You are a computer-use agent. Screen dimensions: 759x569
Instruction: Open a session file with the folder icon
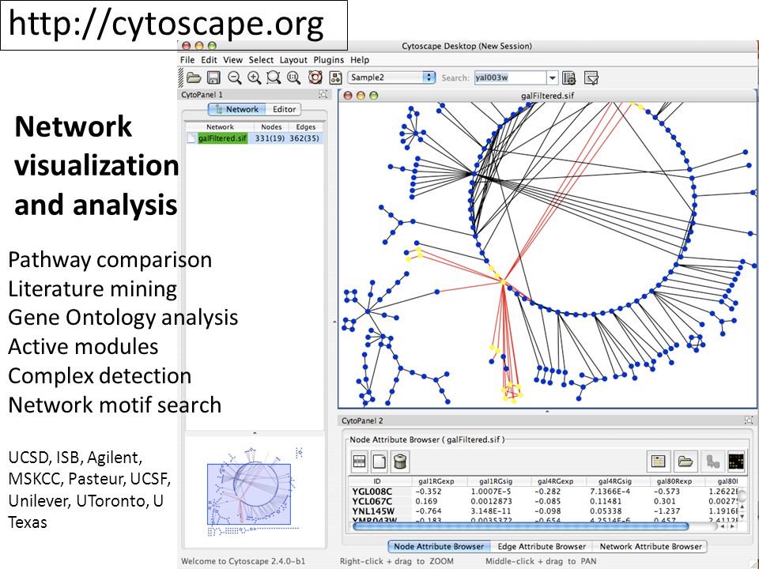(194, 77)
